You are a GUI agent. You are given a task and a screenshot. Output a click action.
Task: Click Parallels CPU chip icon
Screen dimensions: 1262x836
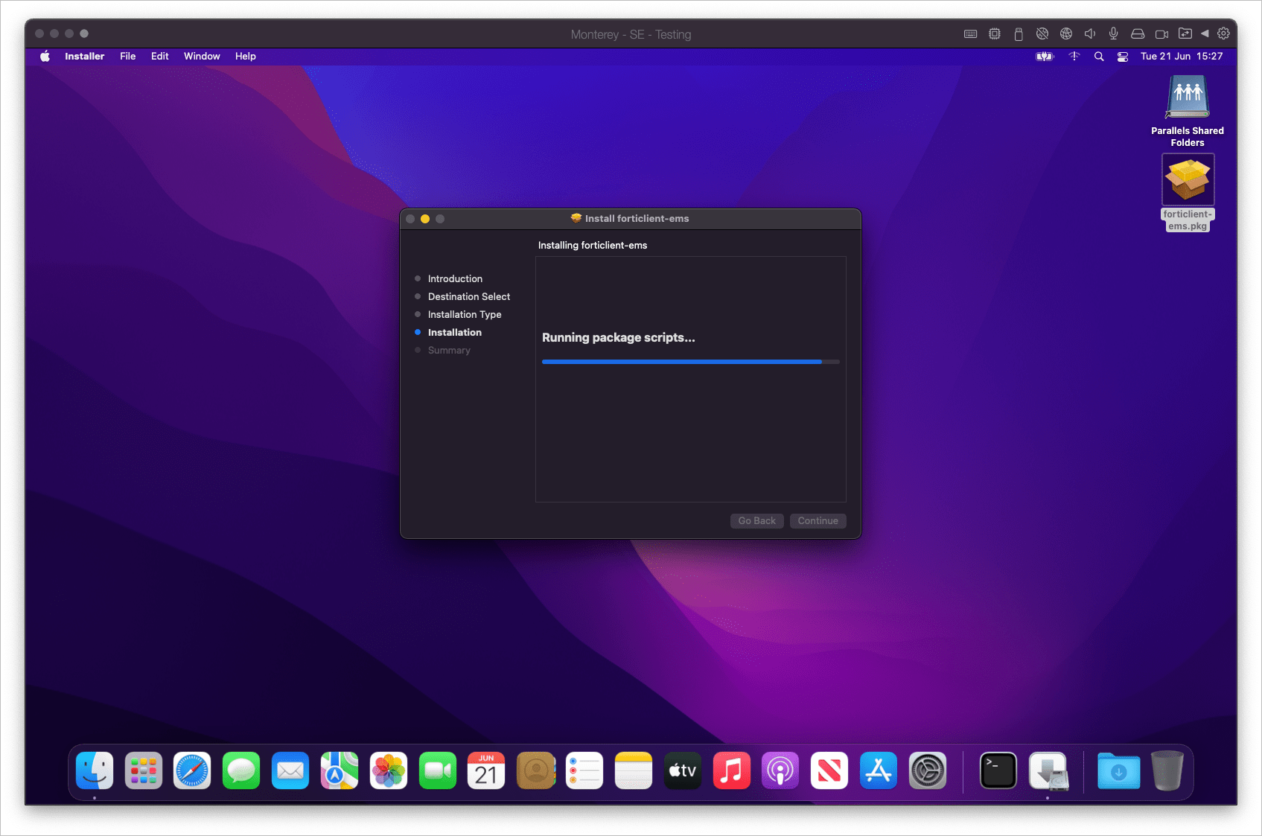pyautogui.click(x=995, y=34)
